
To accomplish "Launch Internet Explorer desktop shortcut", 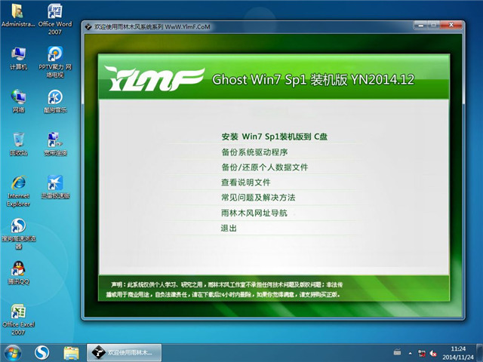I will 18,184.
